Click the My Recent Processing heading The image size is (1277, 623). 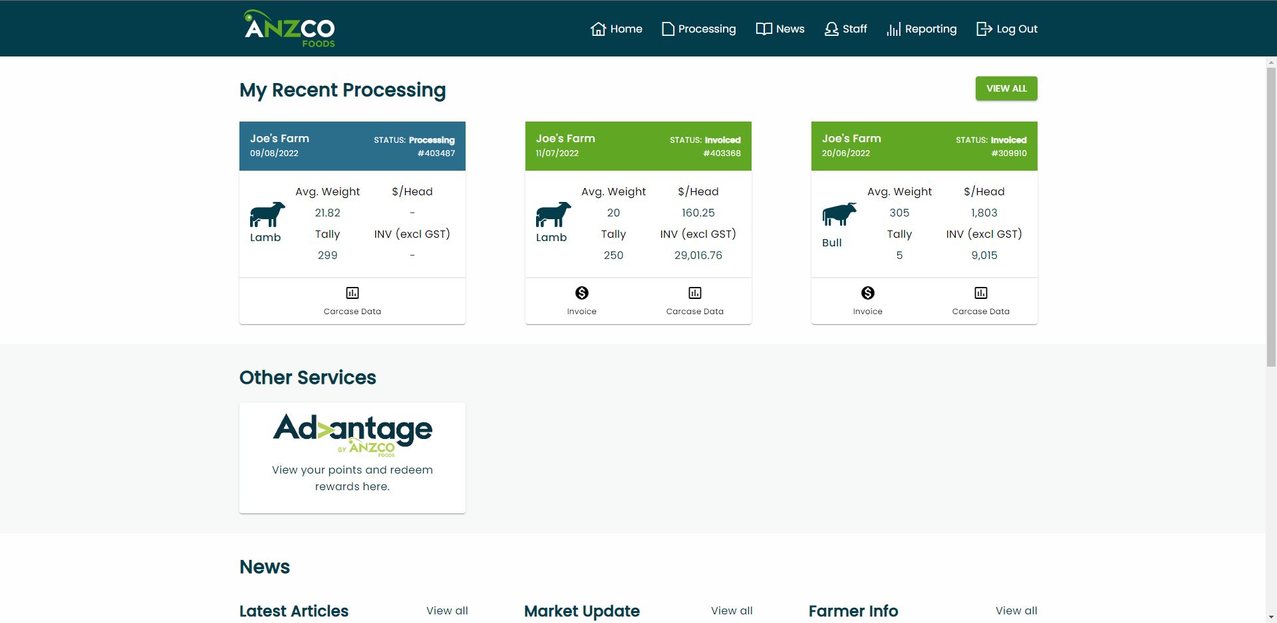click(x=343, y=90)
